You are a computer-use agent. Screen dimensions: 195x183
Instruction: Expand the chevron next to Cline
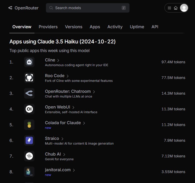pyautogui.click(x=58, y=60)
